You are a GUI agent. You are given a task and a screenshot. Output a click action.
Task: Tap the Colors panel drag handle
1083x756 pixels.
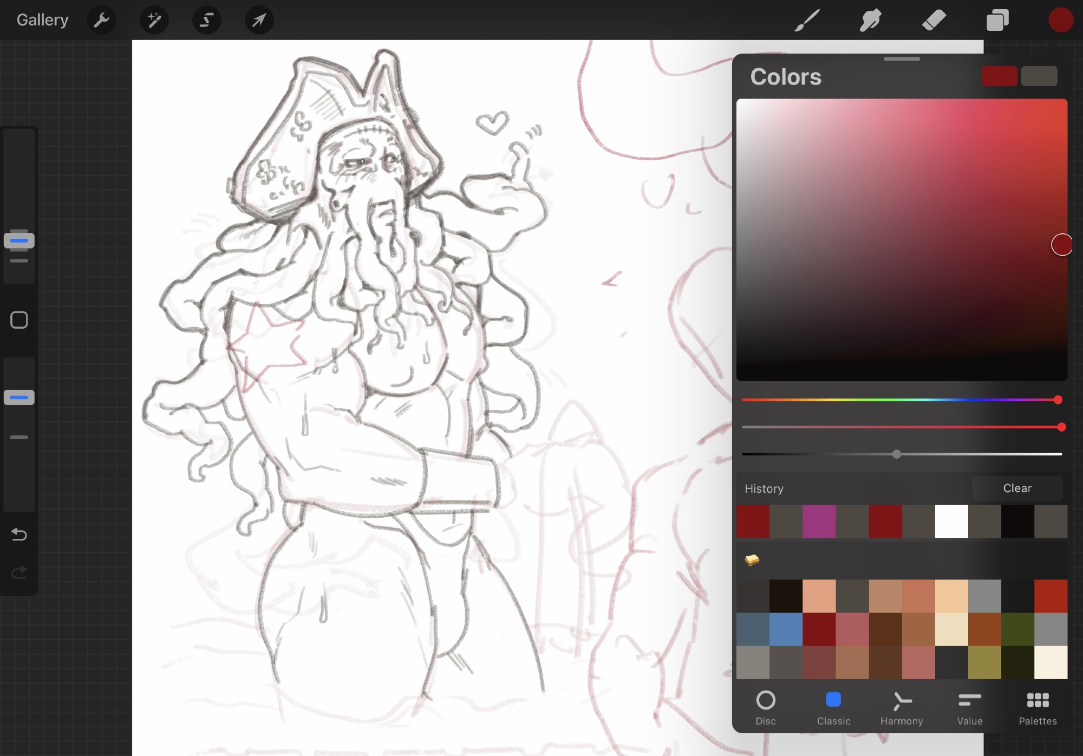coord(902,58)
